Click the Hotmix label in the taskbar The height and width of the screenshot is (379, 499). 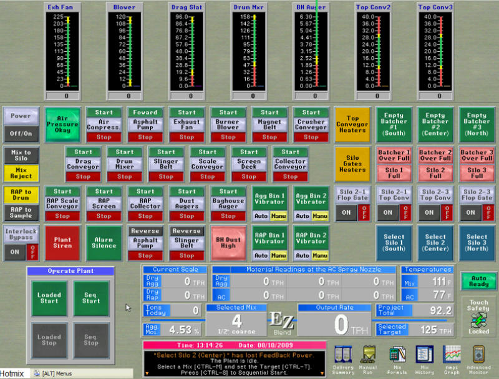click(x=12, y=373)
